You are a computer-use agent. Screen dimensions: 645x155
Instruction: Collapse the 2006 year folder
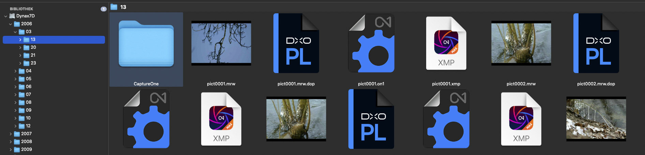[x=10, y=24]
